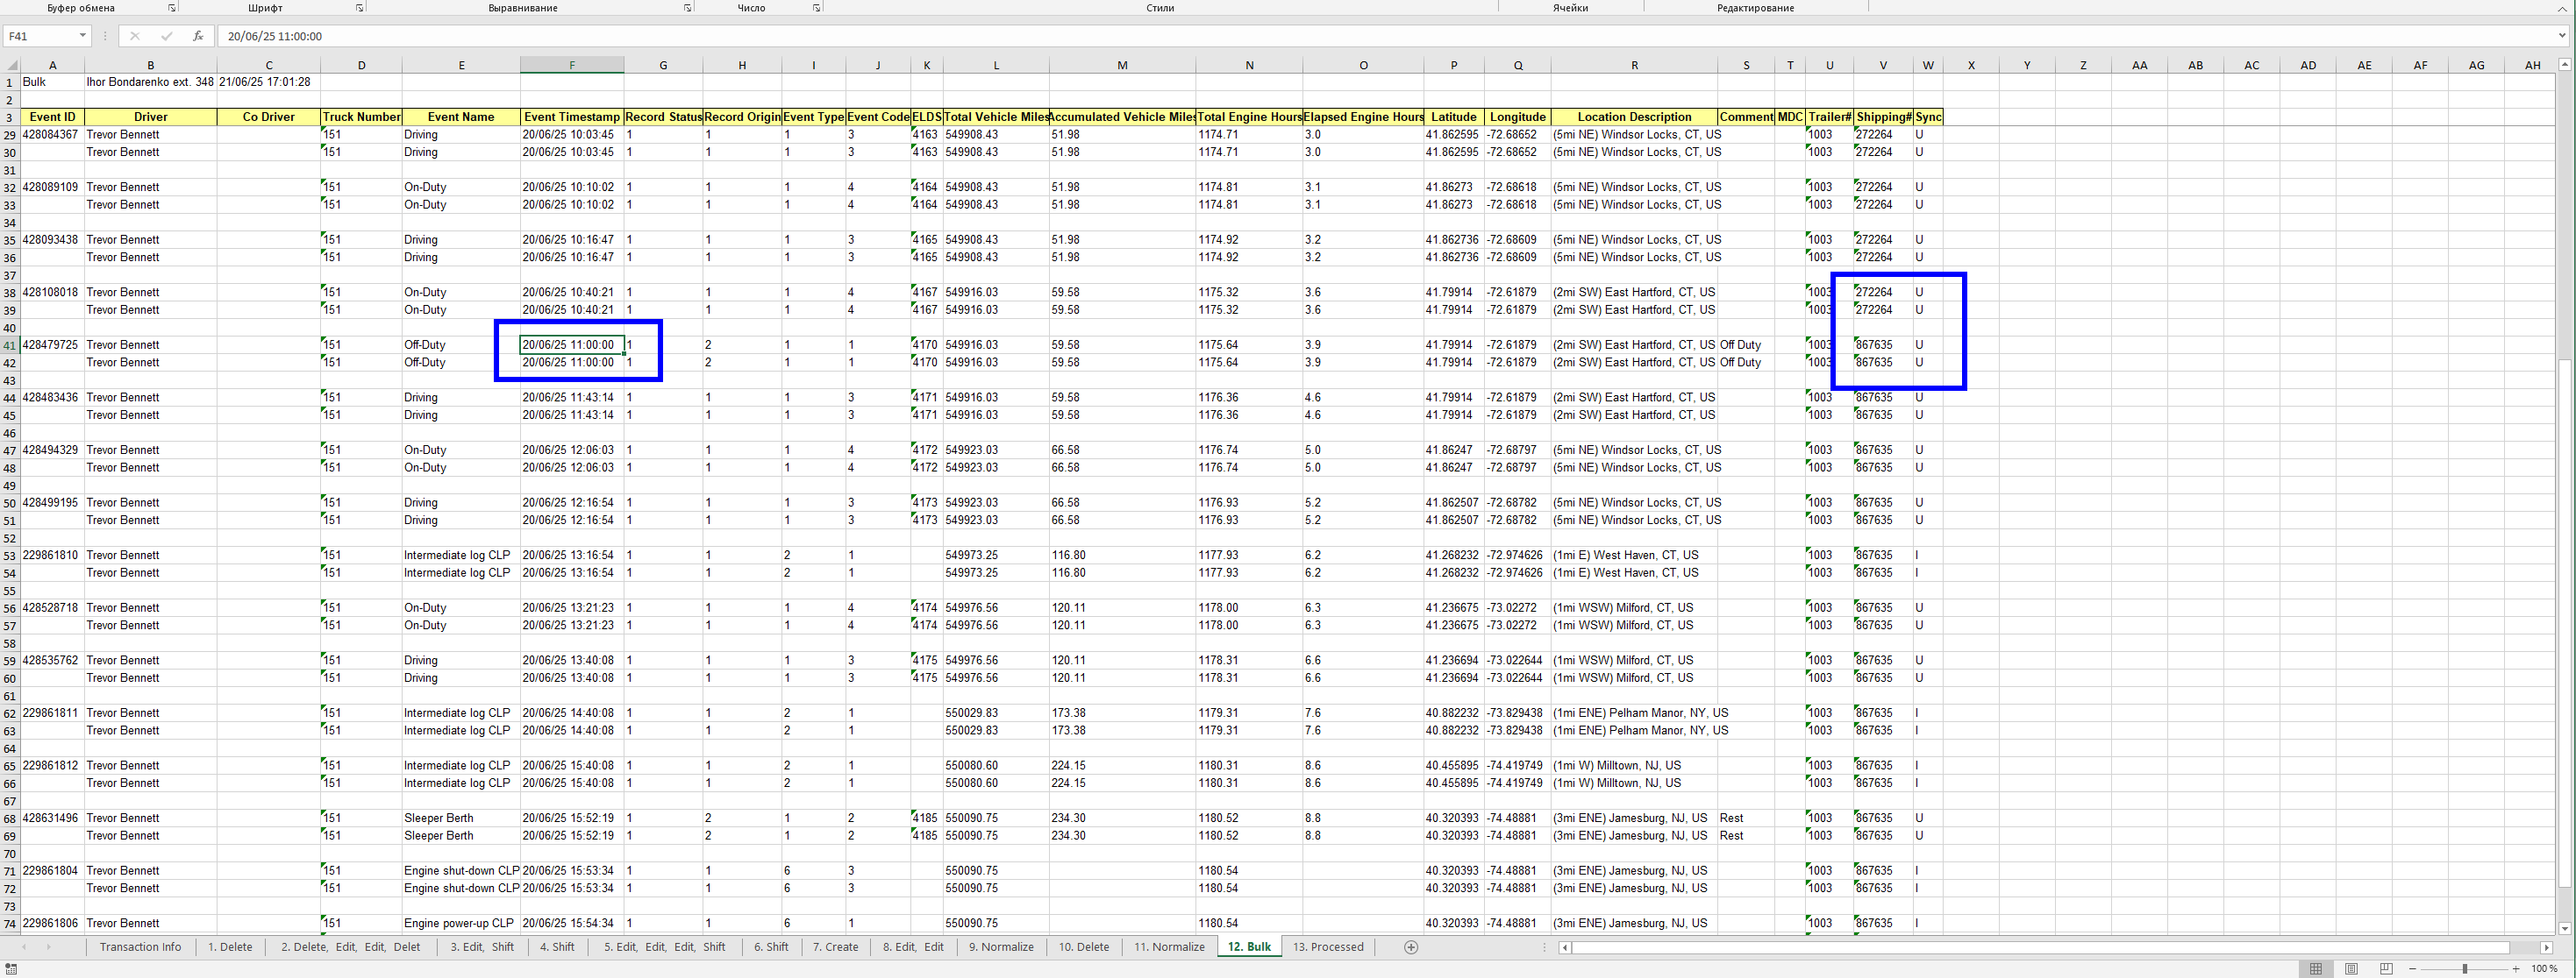Select Normal view icon in status bar
2576x978 pixels.
pyautogui.click(x=2315, y=969)
